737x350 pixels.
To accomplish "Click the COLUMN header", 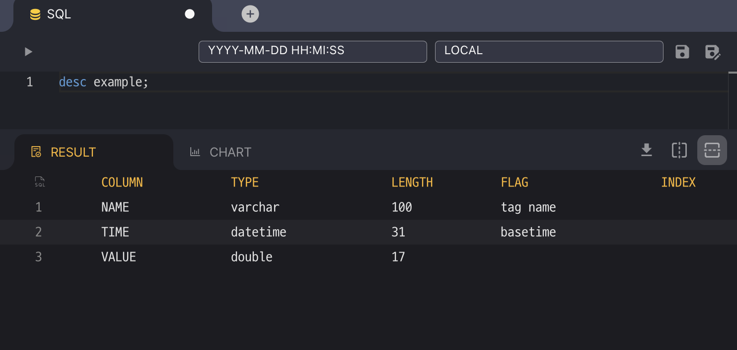I will point(122,182).
